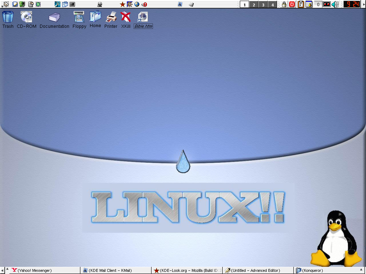Click the tape recorder tray icon
The image size is (366, 274).
[x=327, y=4]
